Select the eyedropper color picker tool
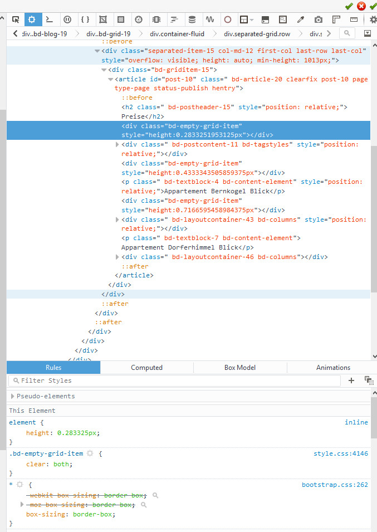377x532 pixels. point(301,19)
